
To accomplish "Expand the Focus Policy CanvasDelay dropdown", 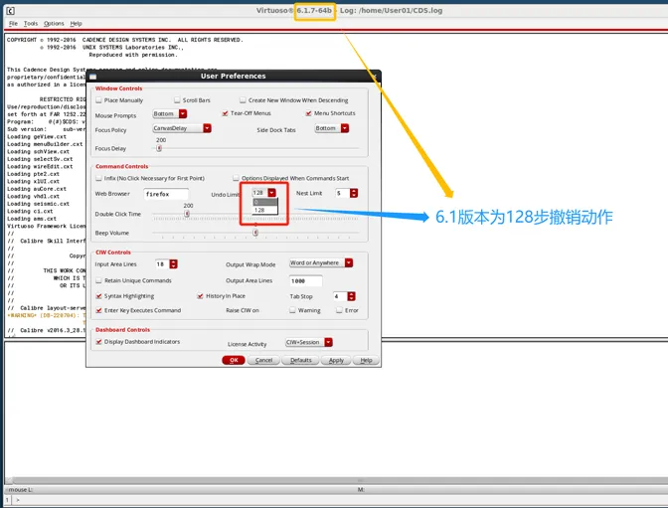I will tap(207, 128).
